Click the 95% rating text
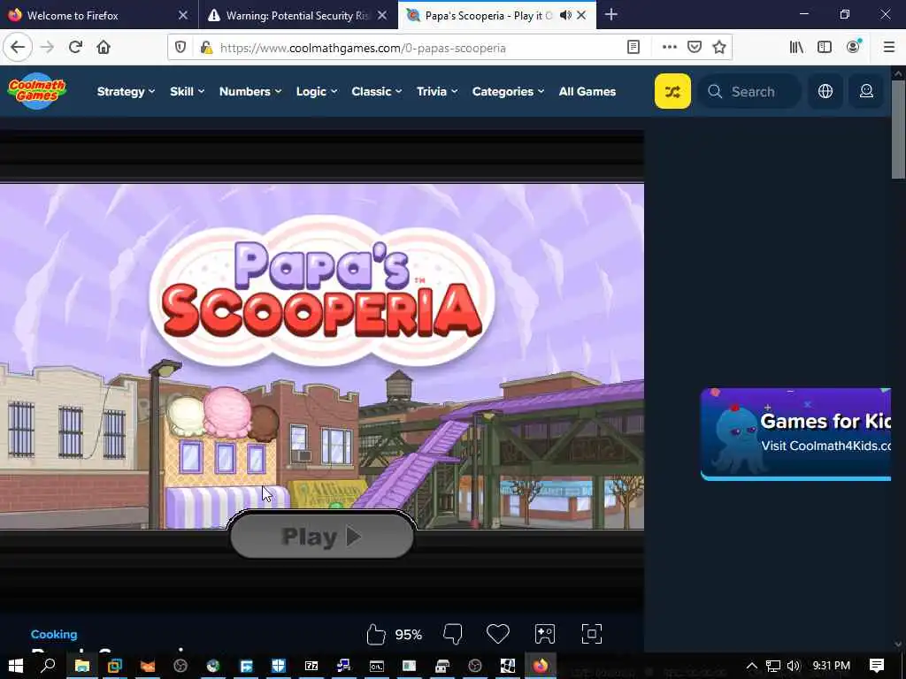The height and width of the screenshot is (679, 906). coord(409,635)
